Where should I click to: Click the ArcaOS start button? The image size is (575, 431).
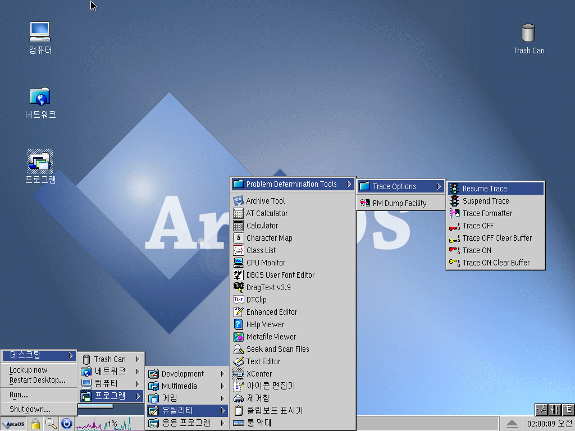pos(13,424)
